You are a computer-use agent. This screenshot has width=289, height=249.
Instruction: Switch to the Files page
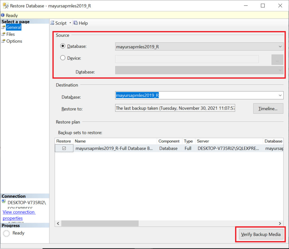point(10,34)
